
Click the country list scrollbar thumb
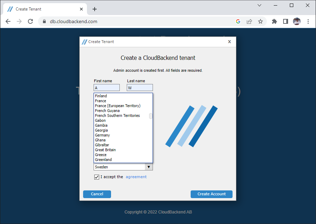click(x=150, y=116)
